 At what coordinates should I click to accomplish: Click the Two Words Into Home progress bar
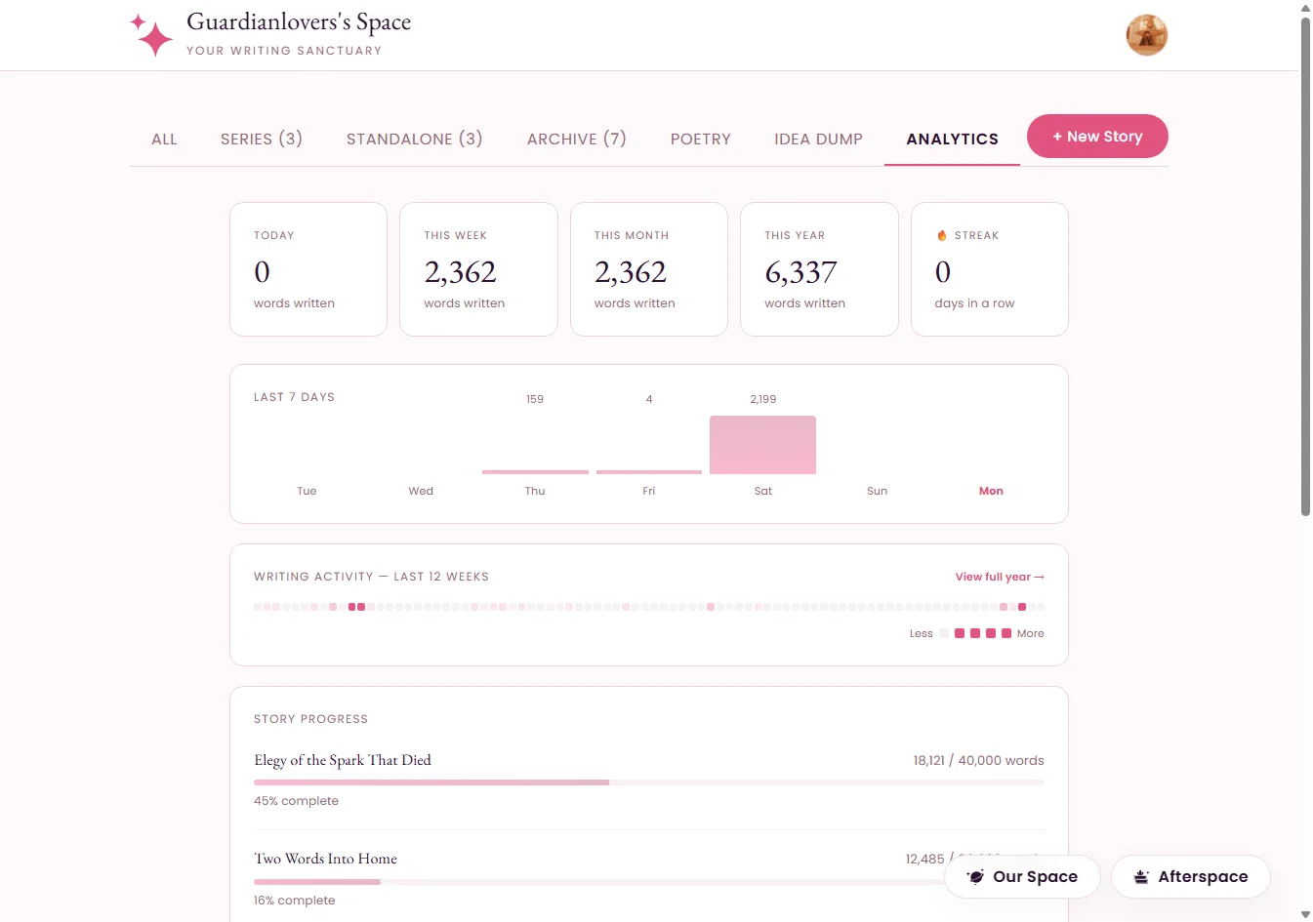(x=649, y=882)
